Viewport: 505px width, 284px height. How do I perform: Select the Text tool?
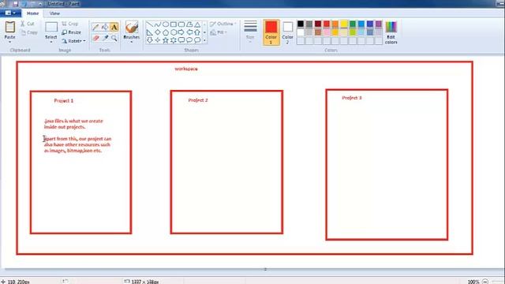pyautogui.click(x=114, y=28)
